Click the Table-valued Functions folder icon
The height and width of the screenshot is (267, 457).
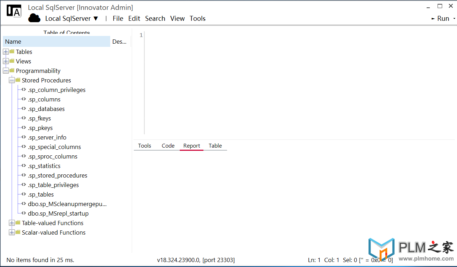[18, 223]
